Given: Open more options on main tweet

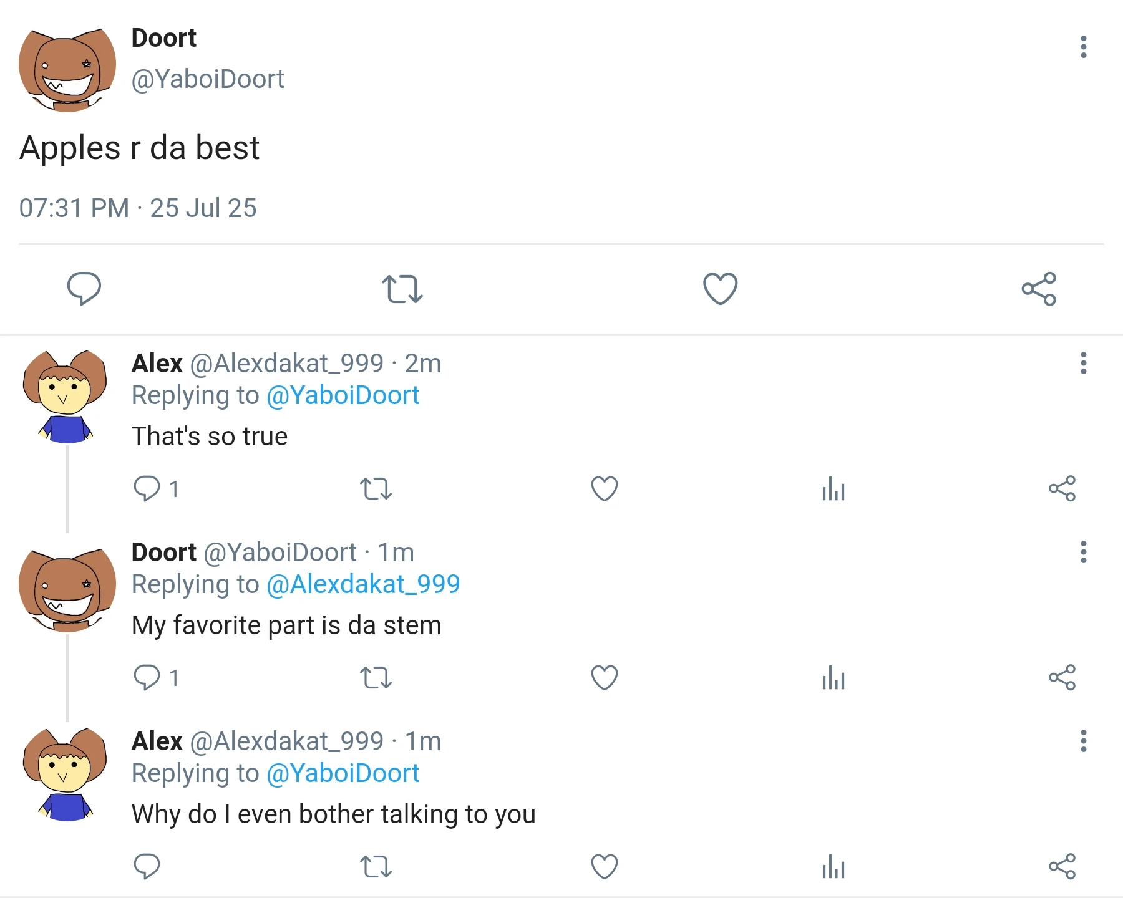Looking at the screenshot, I should 1084,47.
